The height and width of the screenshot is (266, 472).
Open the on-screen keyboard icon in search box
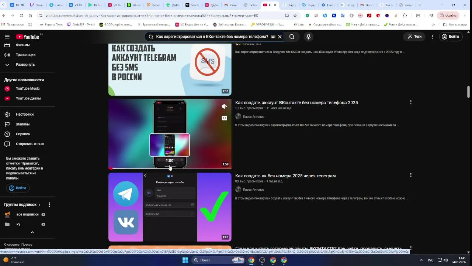coord(273,37)
